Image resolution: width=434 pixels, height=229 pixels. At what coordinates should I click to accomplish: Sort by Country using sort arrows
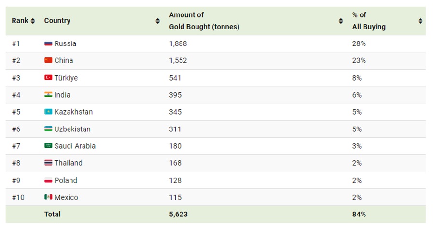click(158, 21)
